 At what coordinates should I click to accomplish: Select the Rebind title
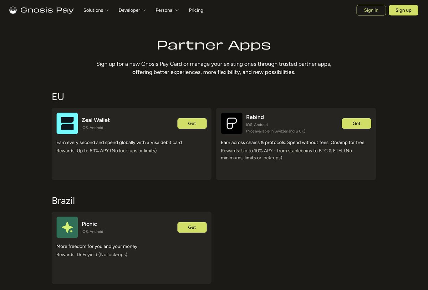pos(255,117)
